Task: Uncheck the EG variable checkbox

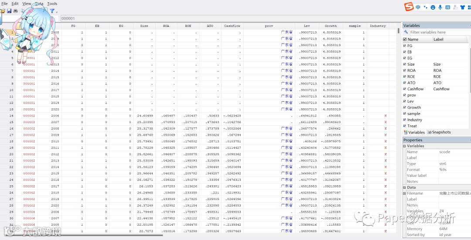Action: click(x=404, y=58)
